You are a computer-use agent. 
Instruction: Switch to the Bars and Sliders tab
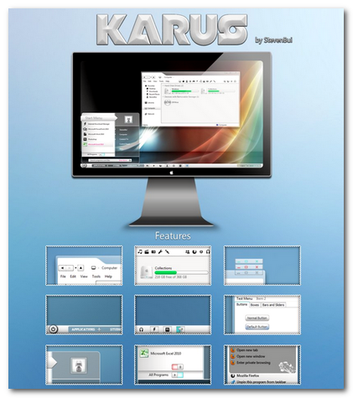tap(273, 305)
